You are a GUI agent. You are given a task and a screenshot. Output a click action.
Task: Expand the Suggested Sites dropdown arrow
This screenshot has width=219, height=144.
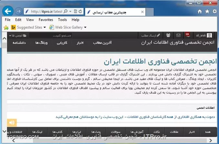click(45, 27)
